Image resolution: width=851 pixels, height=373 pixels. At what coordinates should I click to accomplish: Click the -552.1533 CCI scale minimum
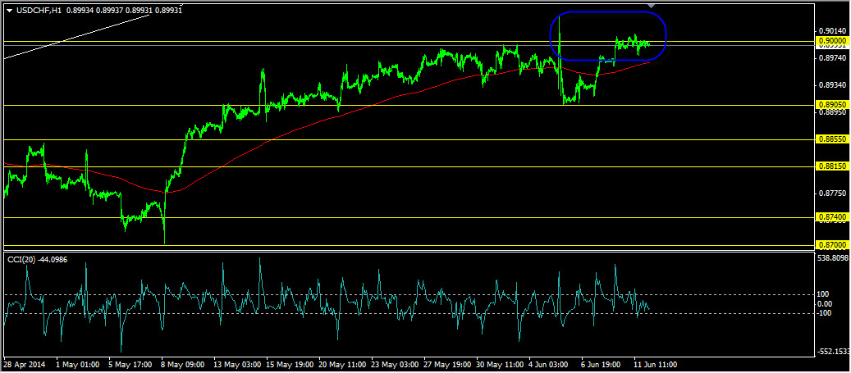pyautogui.click(x=833, y=352)
